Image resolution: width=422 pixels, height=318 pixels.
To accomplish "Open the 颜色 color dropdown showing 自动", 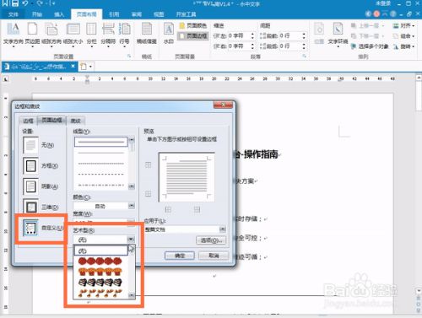I will click(x=104, y=206).
